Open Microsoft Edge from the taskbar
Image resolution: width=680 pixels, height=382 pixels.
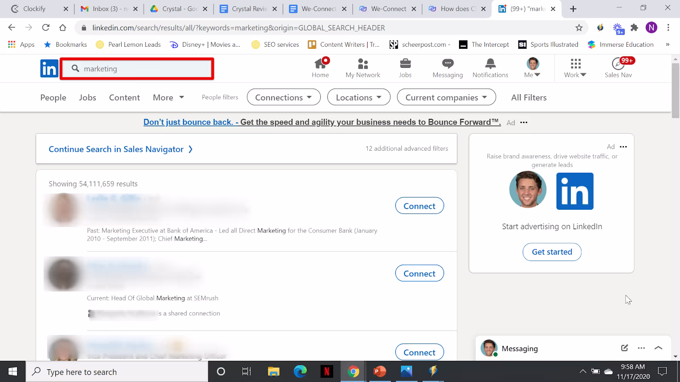pos(300,371)
